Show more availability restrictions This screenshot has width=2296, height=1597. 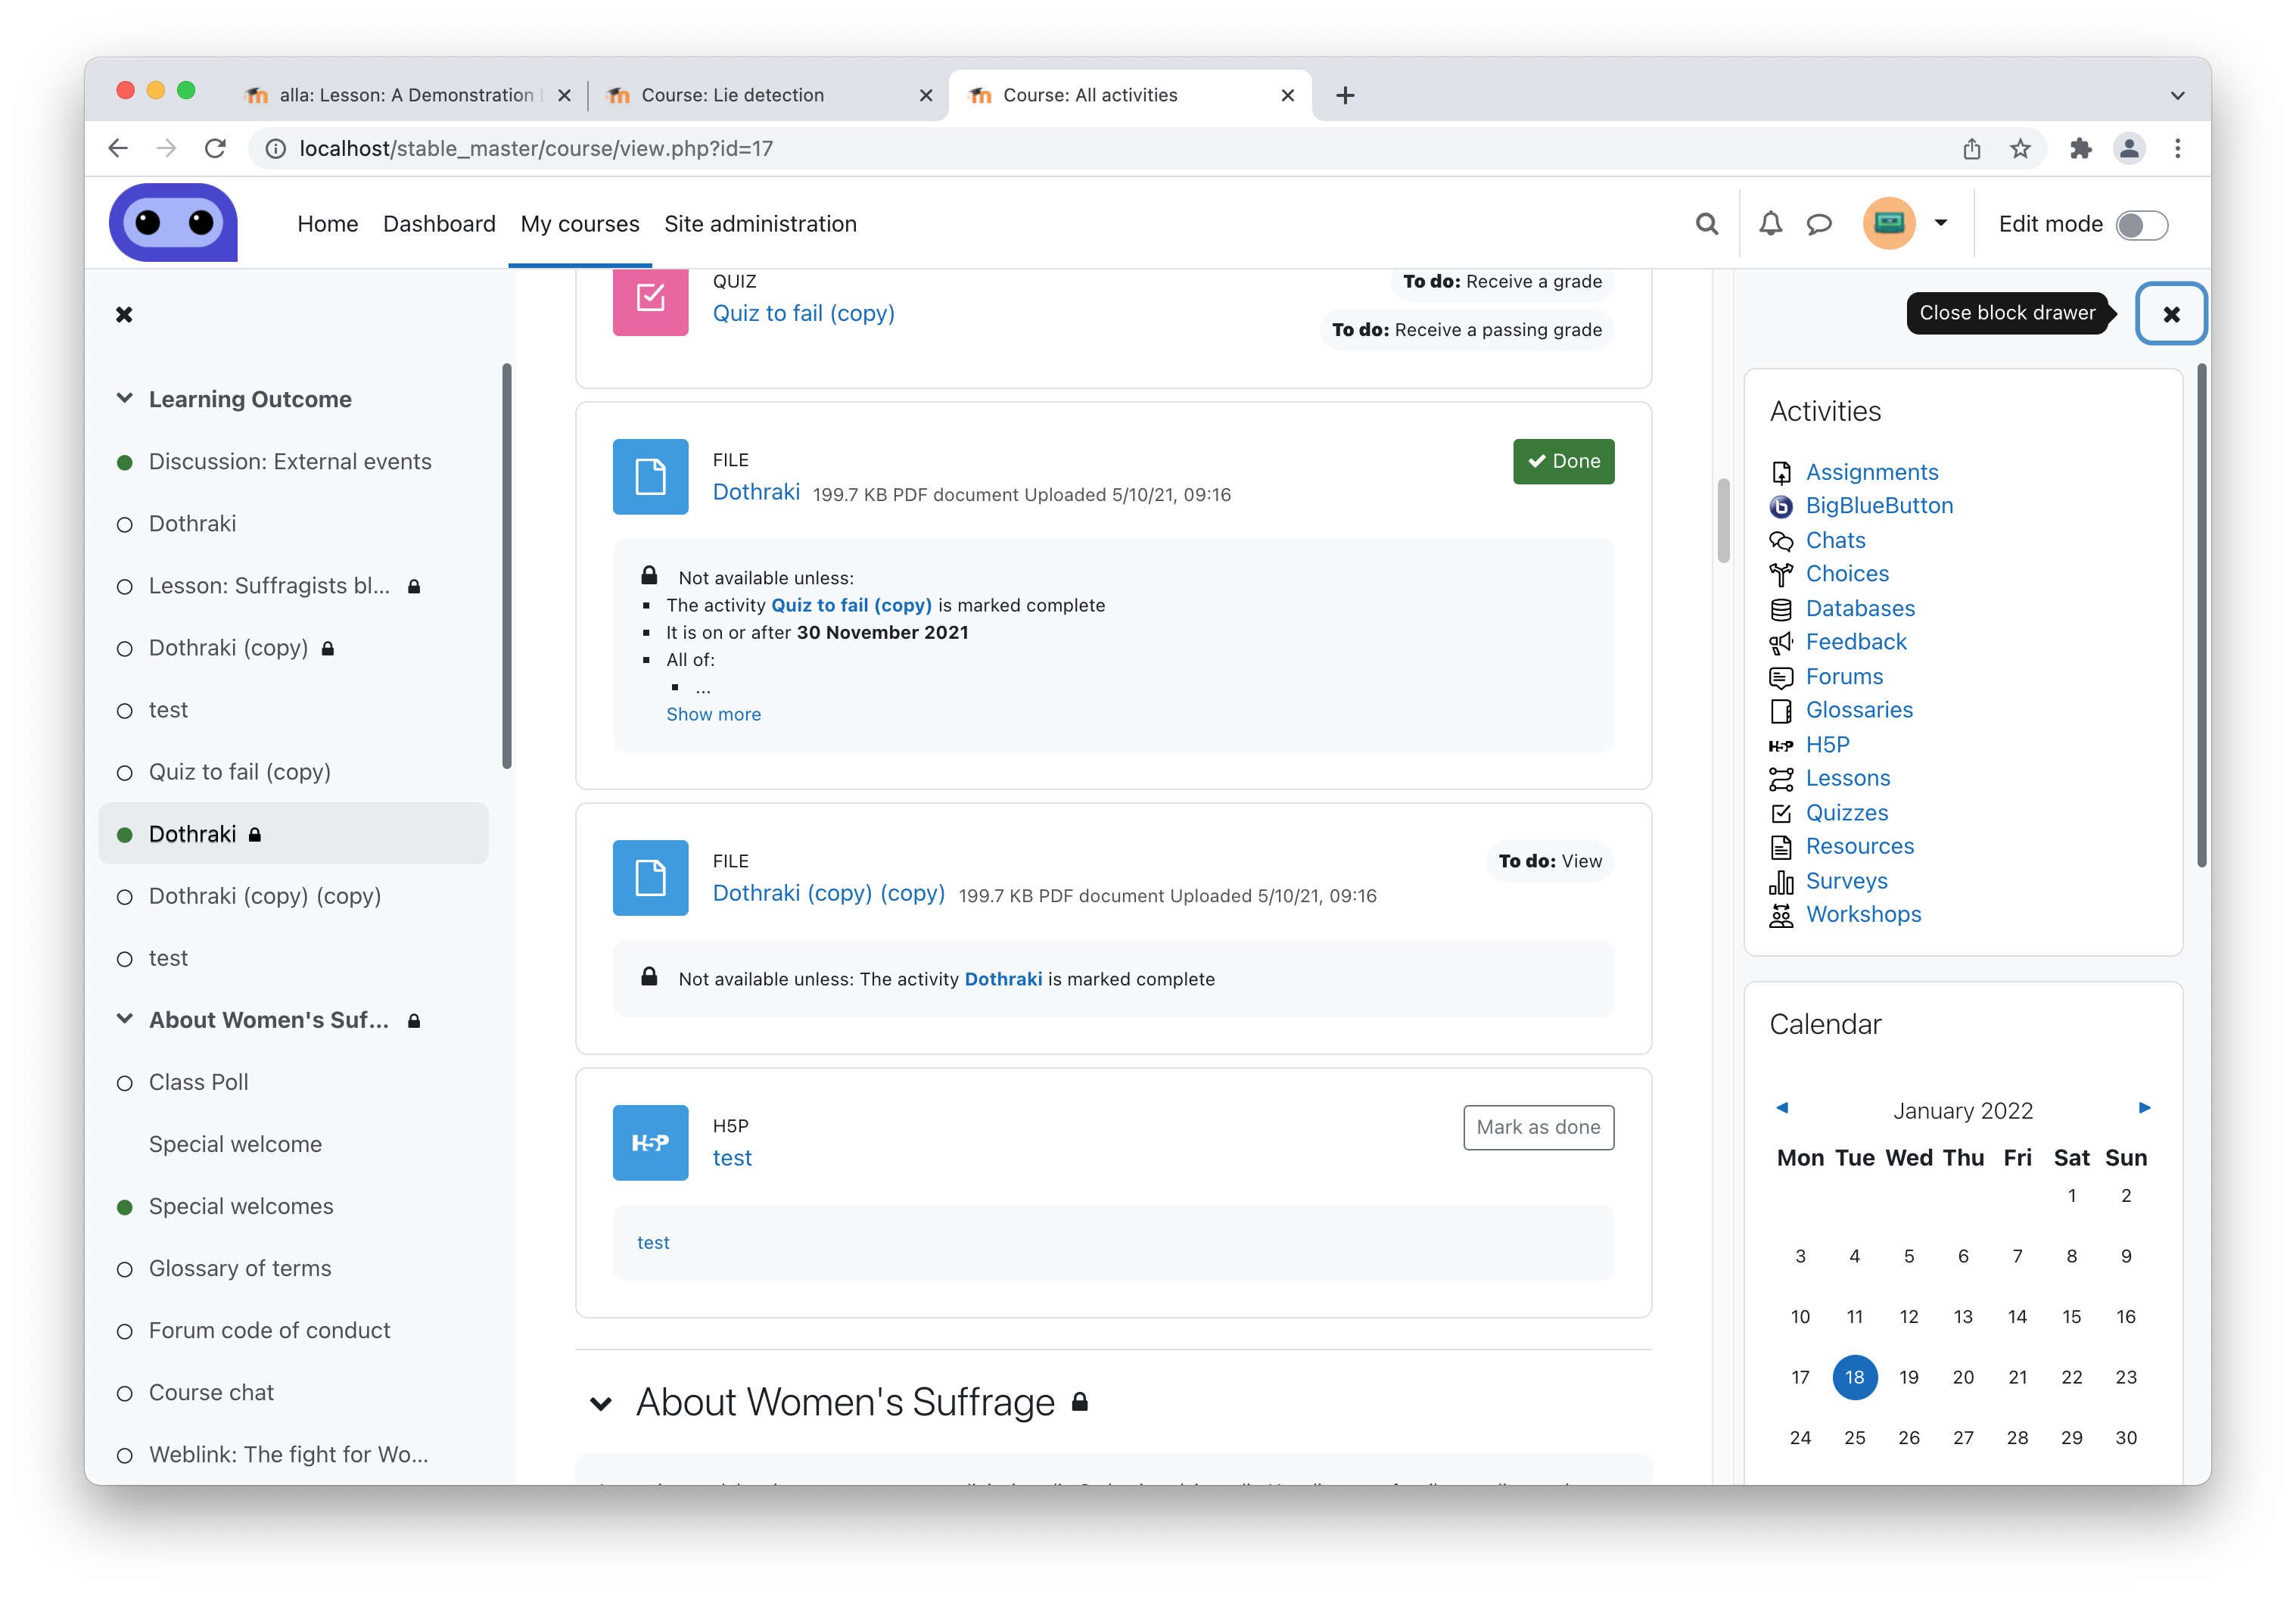point(713,714)
